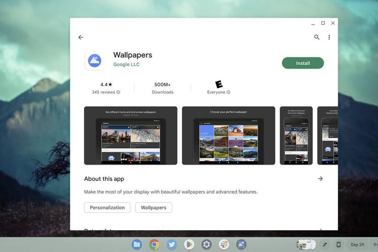
Task: Click the info icon next to Everyone
Action: [229, 92]
